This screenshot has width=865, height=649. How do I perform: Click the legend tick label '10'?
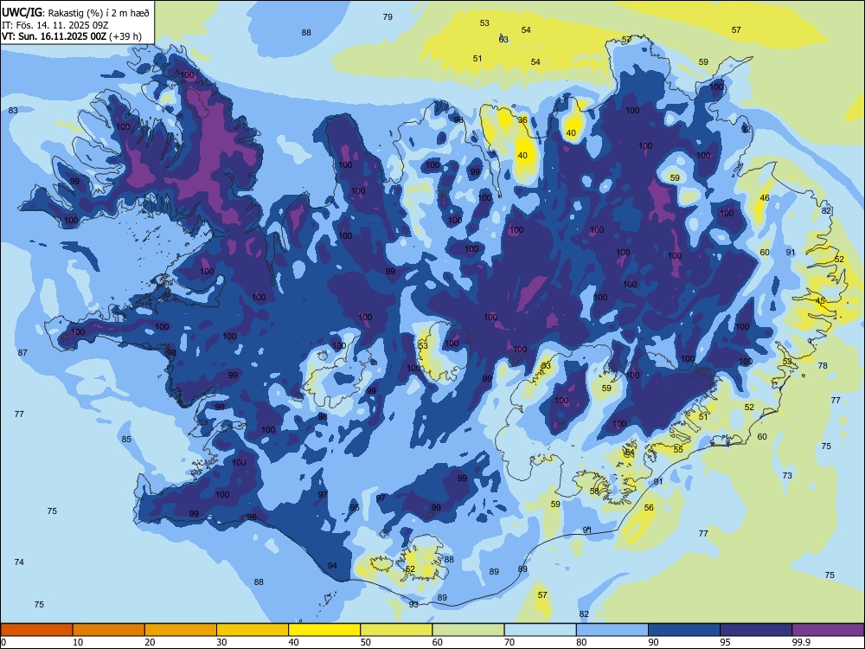pos(78,642)
